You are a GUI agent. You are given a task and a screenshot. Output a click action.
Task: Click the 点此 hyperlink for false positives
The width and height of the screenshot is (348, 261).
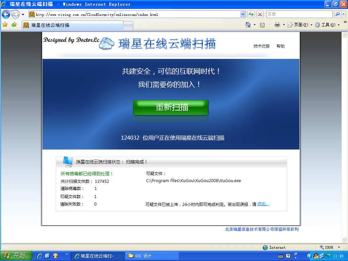(263, 204)
